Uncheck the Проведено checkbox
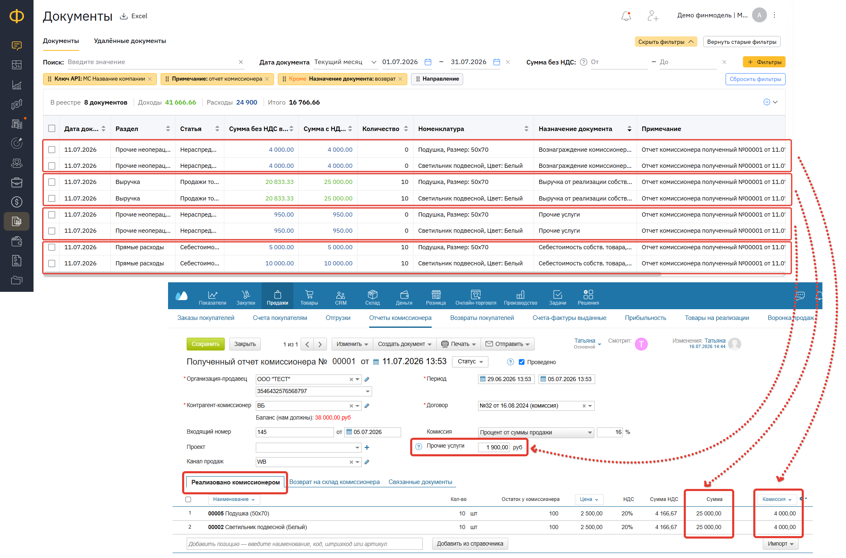This screenshot has height=558, width=846. tap(522, 362)
